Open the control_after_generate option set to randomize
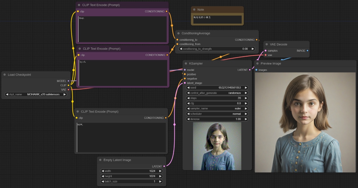The width and height of the screenshot is (358, 188). [x=217, y=93]
